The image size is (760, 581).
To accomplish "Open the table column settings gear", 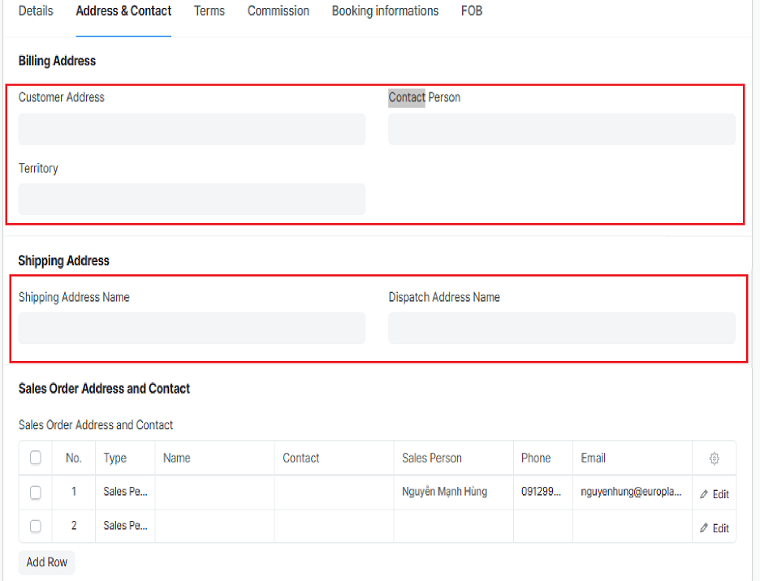I will click(x=714, y=458).
